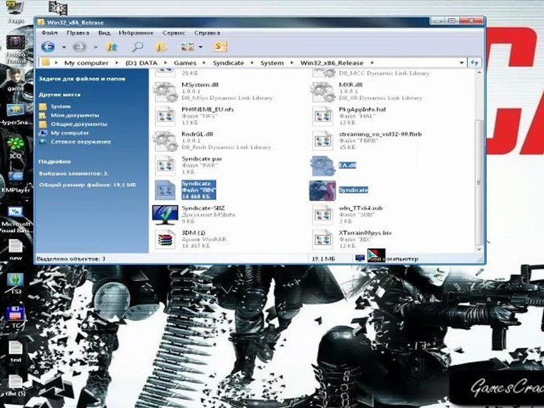This screenshot has width=544, height=408.
Task: Click the address bar refresh button
Action: [474, 63]
